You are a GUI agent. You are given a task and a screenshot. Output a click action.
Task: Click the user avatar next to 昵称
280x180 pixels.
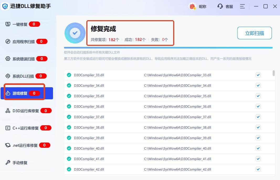(x=193, y=7)
